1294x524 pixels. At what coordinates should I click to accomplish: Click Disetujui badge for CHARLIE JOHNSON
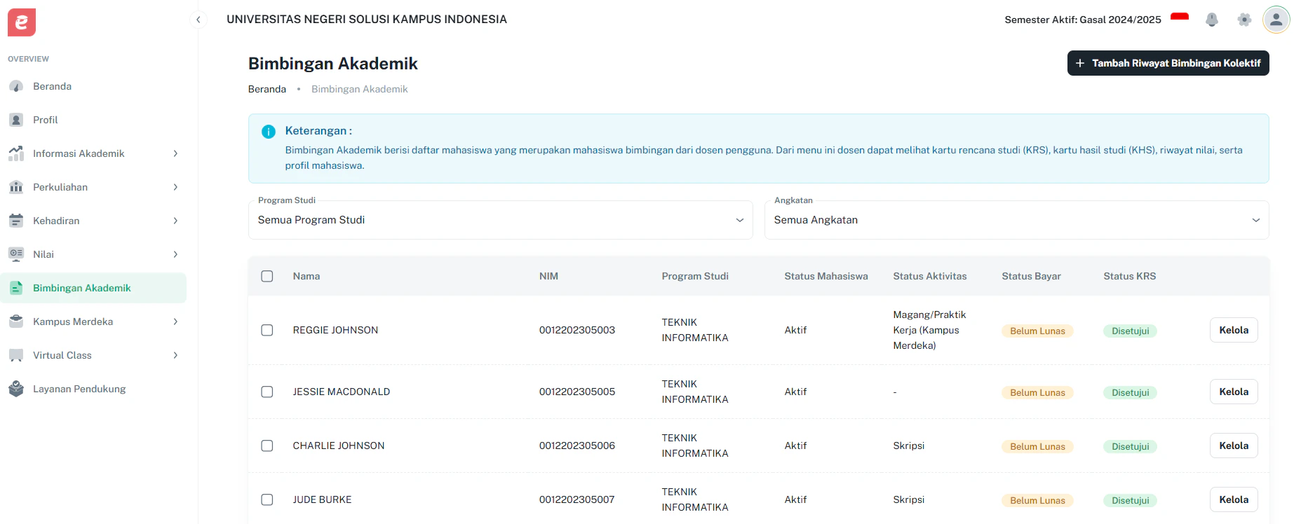pyautogui.click(x=1130, y=446)
